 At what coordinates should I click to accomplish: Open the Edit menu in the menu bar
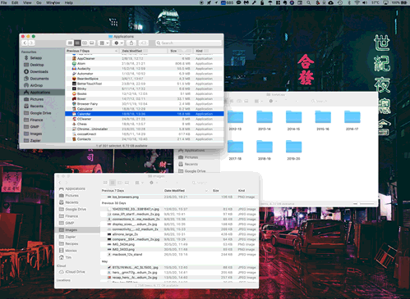click(15, 2)
